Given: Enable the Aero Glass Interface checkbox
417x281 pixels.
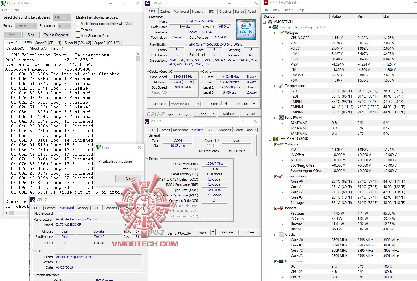Looking at the screenshot, I should coord(78,35).
